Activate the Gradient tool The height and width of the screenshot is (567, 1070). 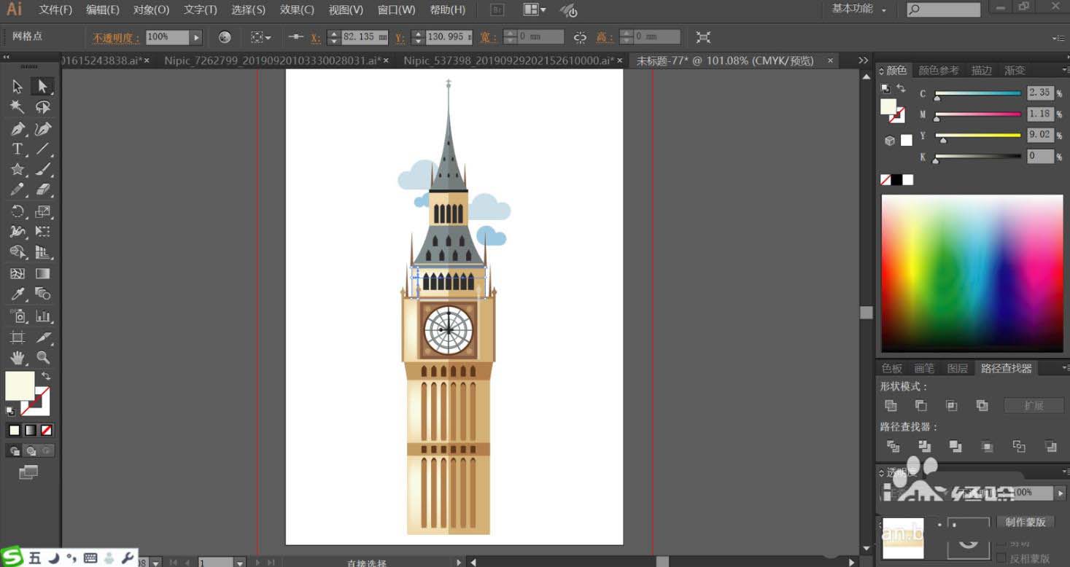tap(42, 274)
